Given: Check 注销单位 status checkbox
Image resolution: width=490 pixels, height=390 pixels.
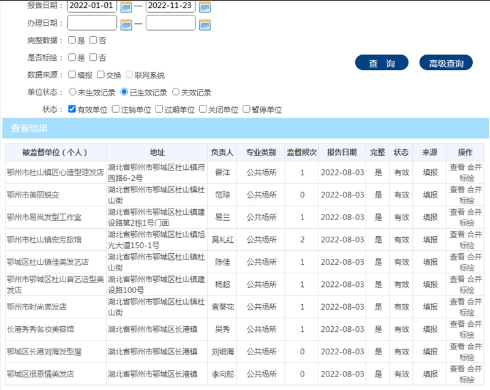Looking at the screenshot, I should click(116, 109).
